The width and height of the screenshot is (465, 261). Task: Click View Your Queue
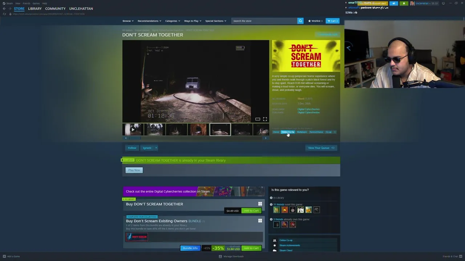tap(321, 148)
